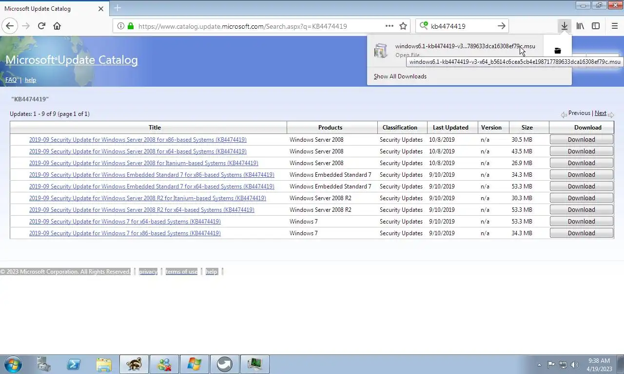Screen dimensions: 624x374
Task: Open Server 2008 R2 x64 update link
Action: pyautogui.click(x=141, y=210)
